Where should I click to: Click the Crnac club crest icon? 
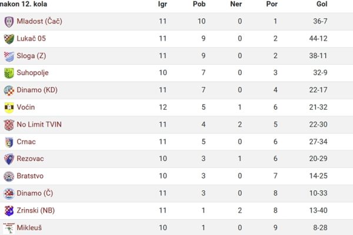click(9, 142)
